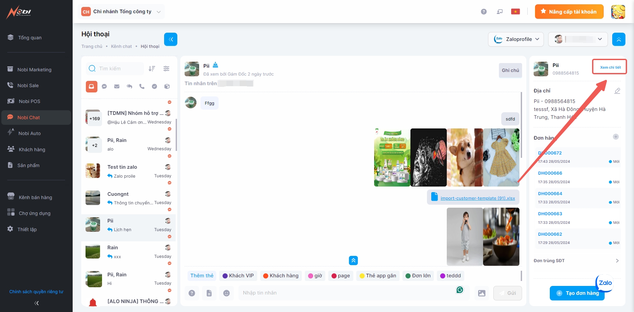The height and width of the screenshot is (312, 634).
Task: Expand the Đơn trùng SĐT section
Action: point(617,261)
